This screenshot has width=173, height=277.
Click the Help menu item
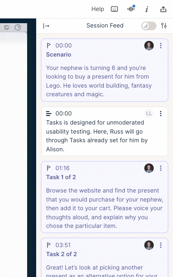click(98, 9)
